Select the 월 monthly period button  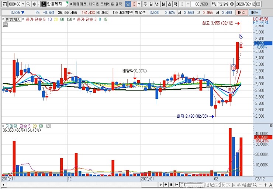click(x=151, y=4)
